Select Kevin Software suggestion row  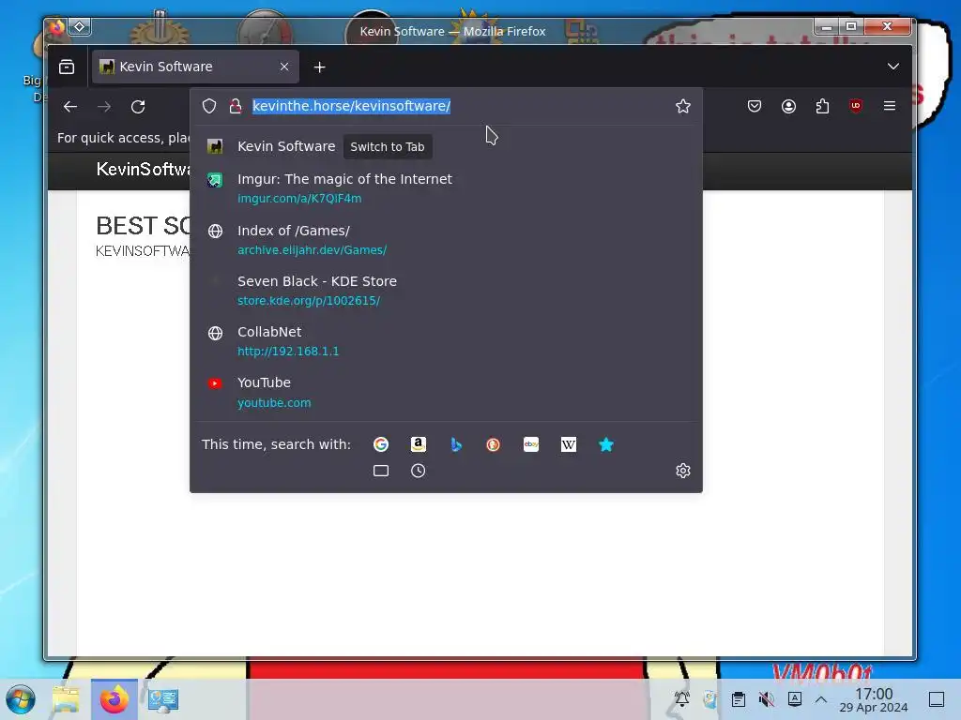point(446,146)
